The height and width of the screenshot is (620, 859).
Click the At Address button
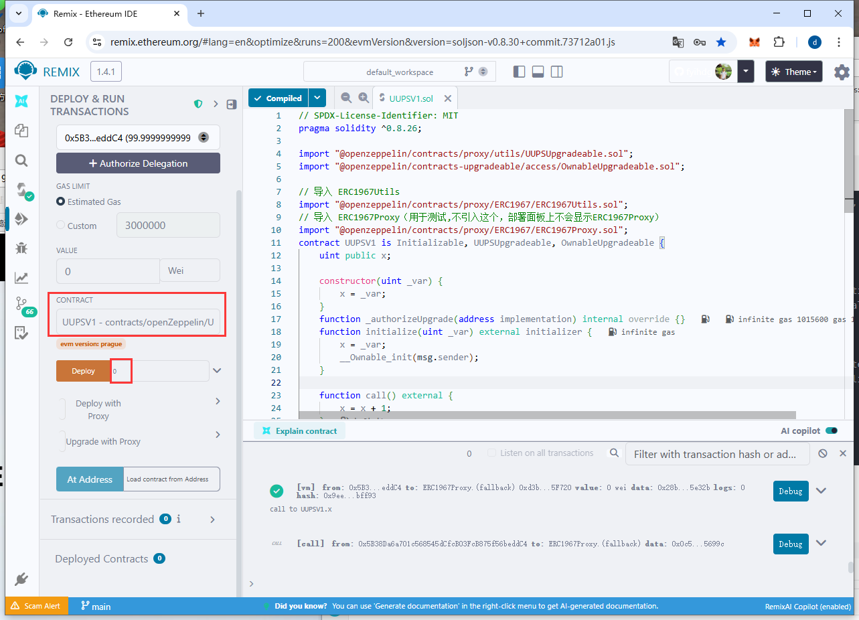tap(90, 479)
